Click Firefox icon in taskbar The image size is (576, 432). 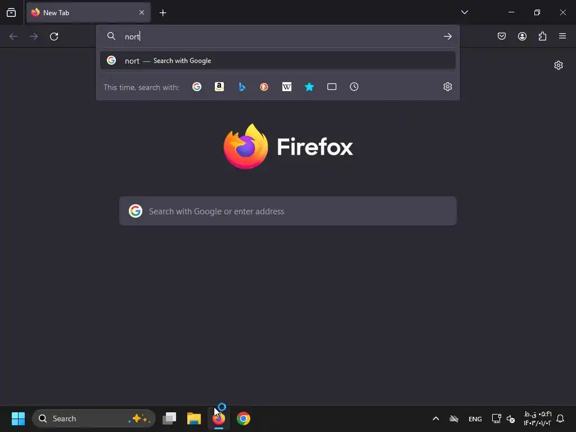pos(219,418)
